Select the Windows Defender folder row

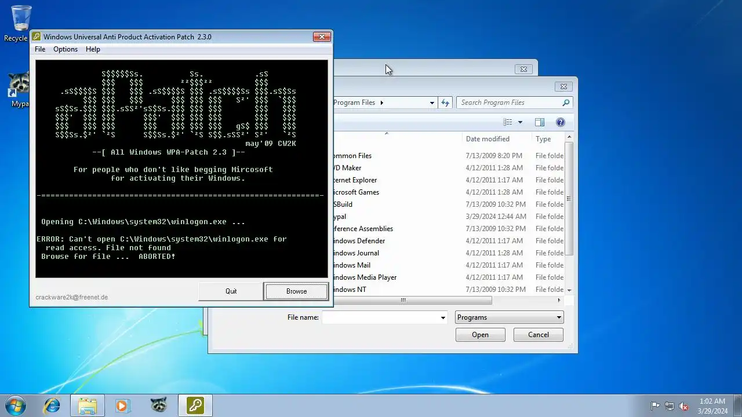(x=448, y=241)
